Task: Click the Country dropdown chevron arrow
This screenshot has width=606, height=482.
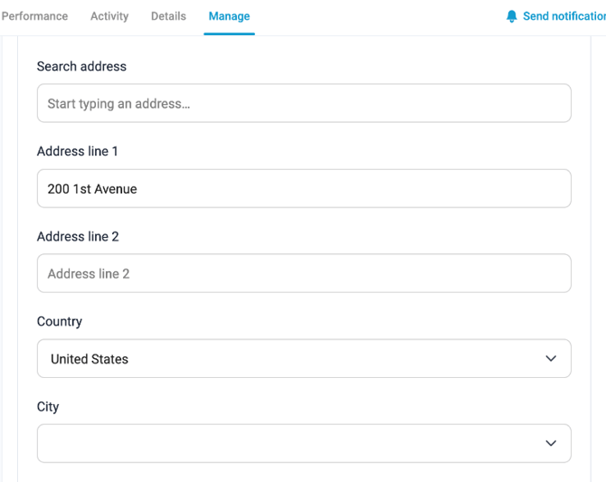Action: coord(551,359)
